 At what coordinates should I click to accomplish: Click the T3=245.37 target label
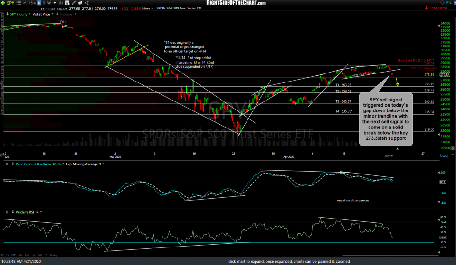pos(343,101)
